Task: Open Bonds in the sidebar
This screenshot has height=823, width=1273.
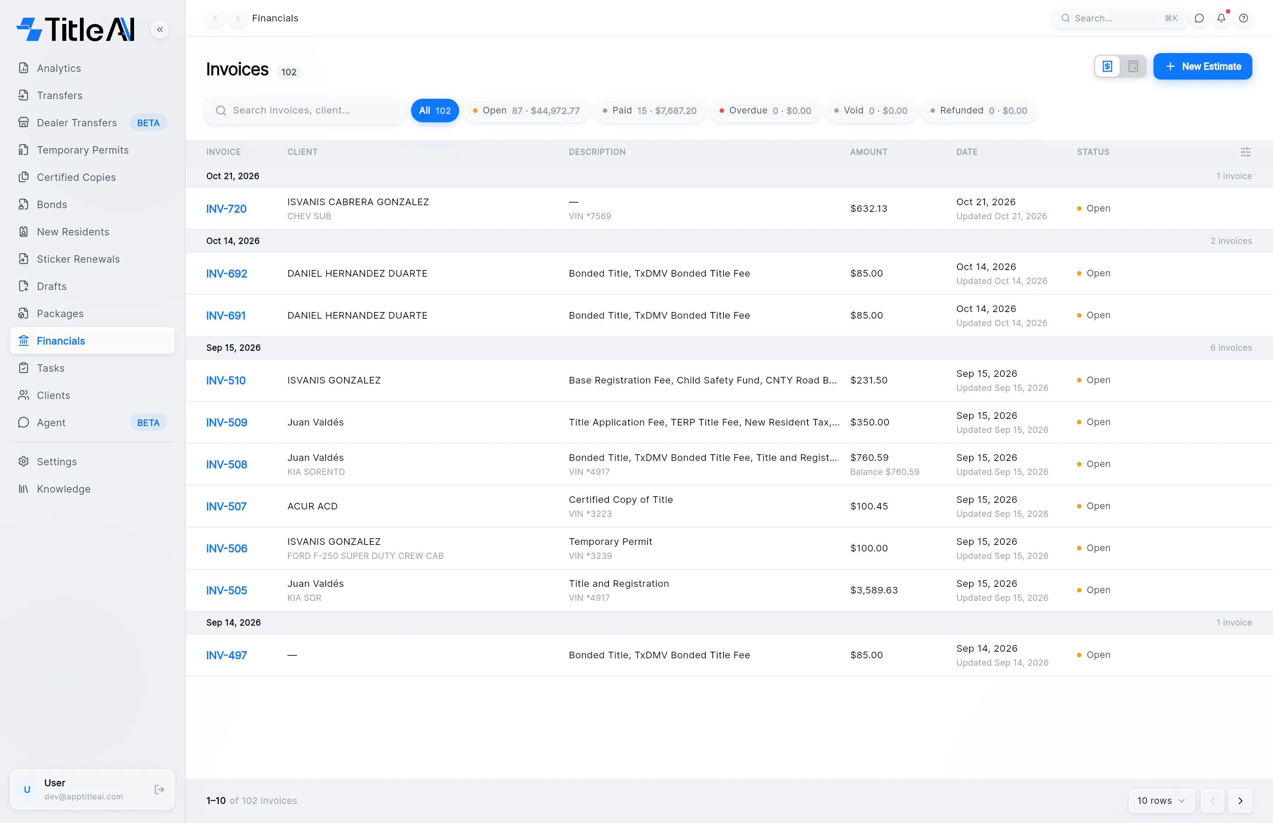Action: click(92, 205)
